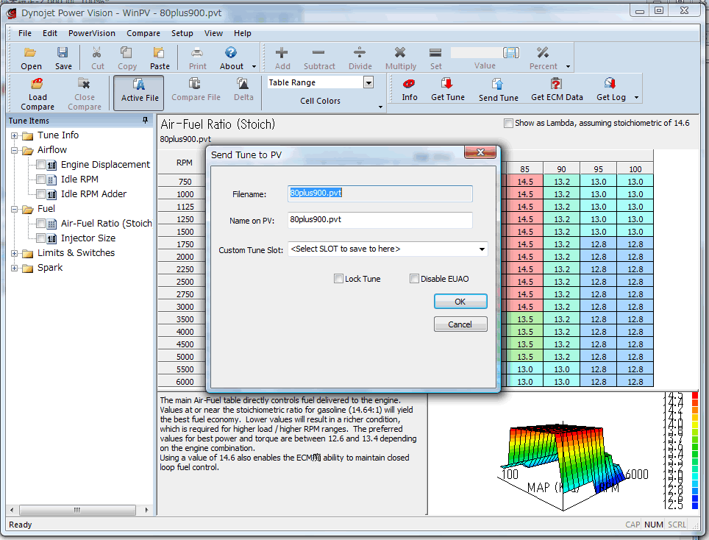Enable the Disable EUAO checkbox
This screenshot has height=540, width=709.
[x=414, y=279]
